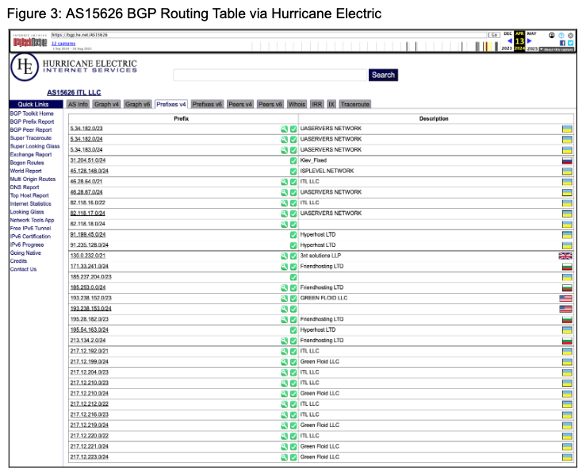This screenshot has height=474, width=586.
Task: Click the Wayback Go button
Action: [494, 35]
